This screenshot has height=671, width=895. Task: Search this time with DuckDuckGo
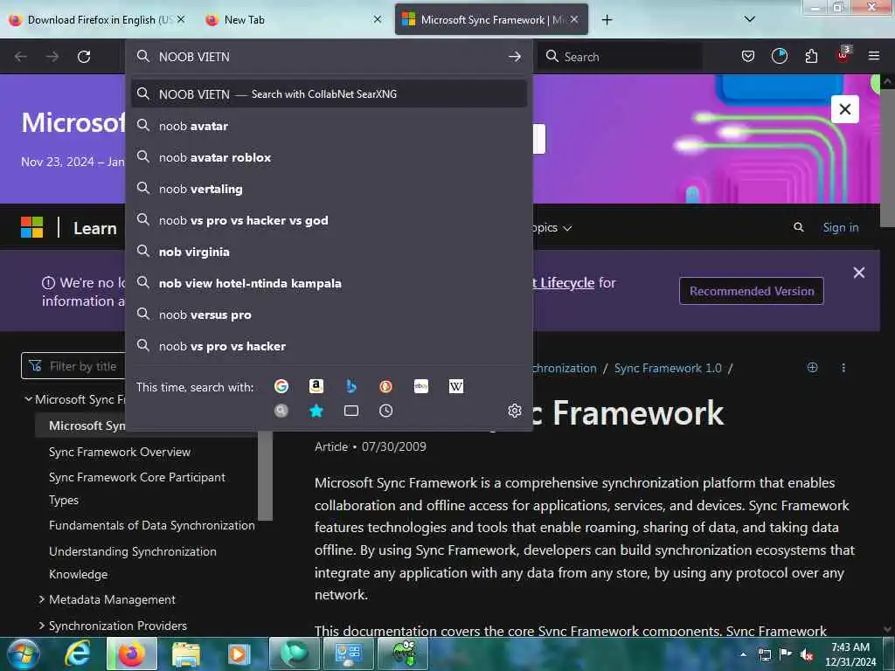tap(385, 386)
